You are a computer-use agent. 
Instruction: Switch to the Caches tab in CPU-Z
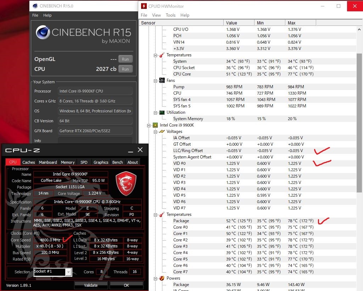coord(28,162)
